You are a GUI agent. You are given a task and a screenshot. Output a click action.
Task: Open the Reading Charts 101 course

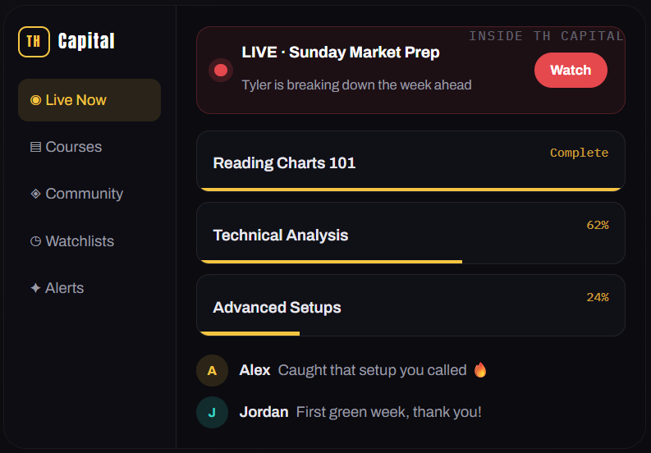point(410,161)
